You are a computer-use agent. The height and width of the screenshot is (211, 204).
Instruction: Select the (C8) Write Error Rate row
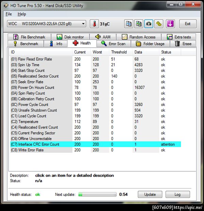pyautogui.click(x=96, y=150)
